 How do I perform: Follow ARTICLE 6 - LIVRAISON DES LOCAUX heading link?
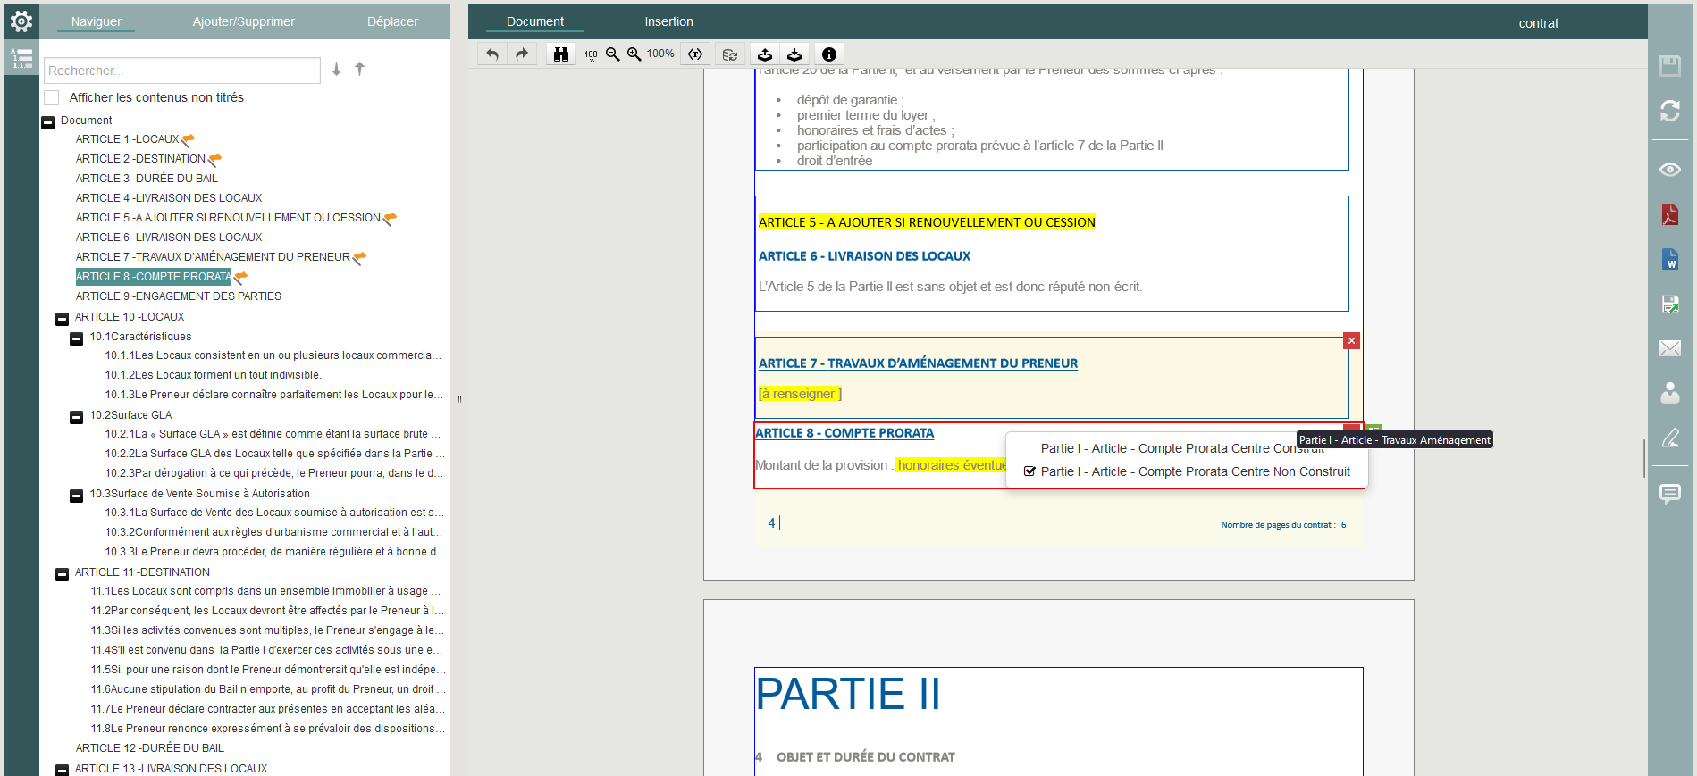(x=864, y=256)
